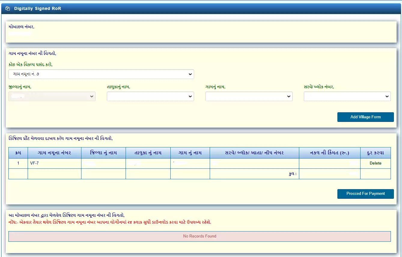Viewport: 402px width, 257px height.
Task: Click the No Records Found bar
Action: [199, 236]
